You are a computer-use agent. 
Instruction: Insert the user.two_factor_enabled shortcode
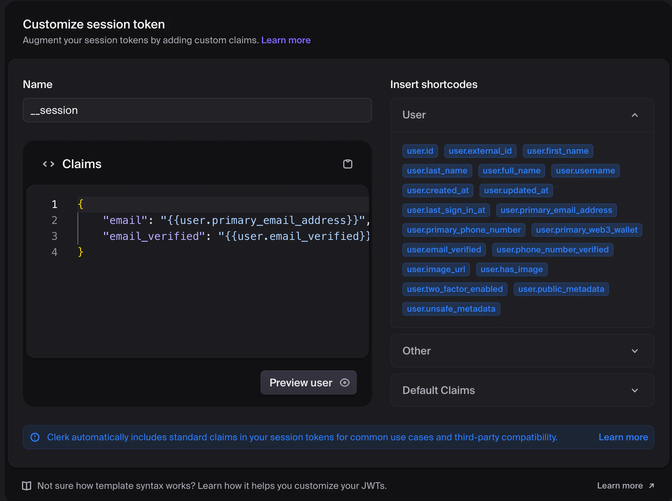455,289
